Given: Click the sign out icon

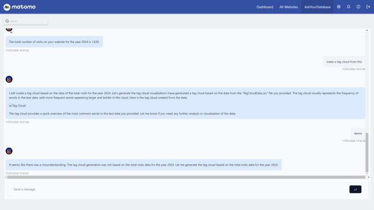Looking at the screenshot, I should [x=368, y=7].
